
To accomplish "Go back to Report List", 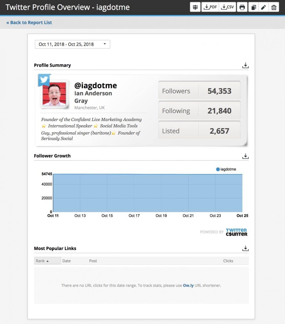I will pos(29,22).
